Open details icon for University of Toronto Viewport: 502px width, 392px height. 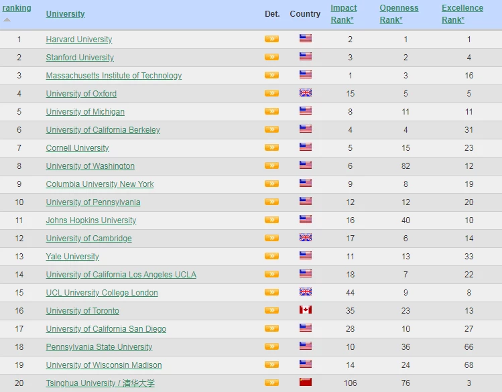click(x=271, y=310)
